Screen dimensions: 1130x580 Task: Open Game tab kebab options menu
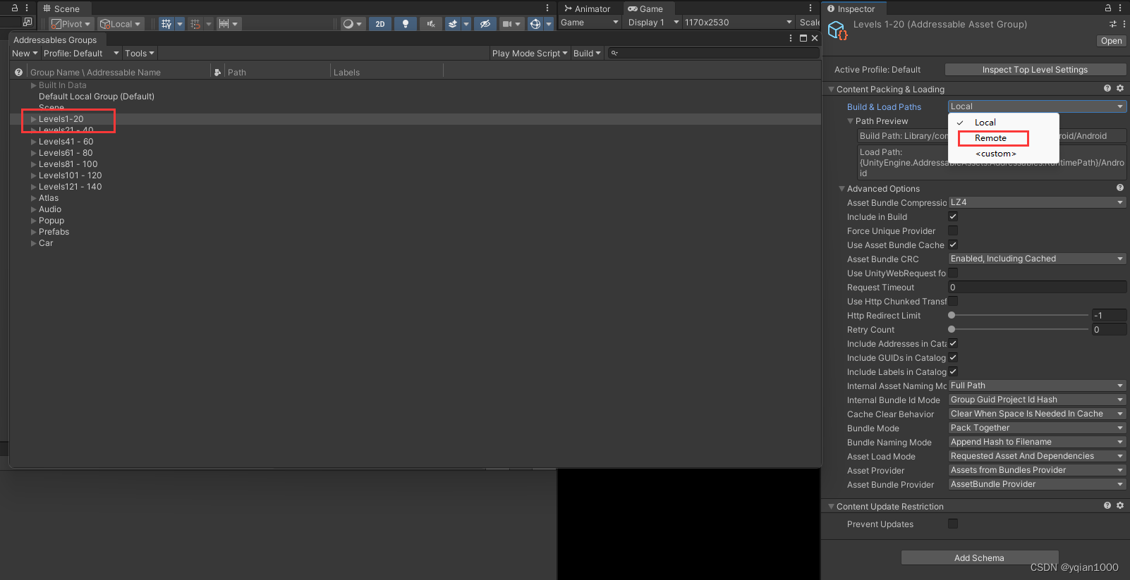810,8
